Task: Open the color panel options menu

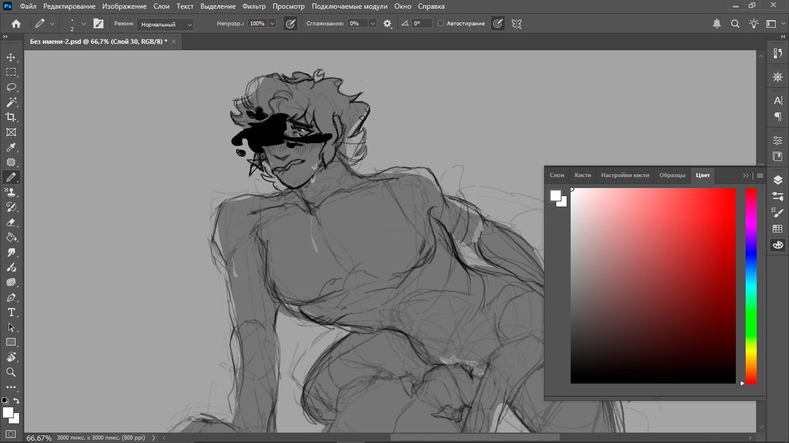Action: (x=760, y=176)
